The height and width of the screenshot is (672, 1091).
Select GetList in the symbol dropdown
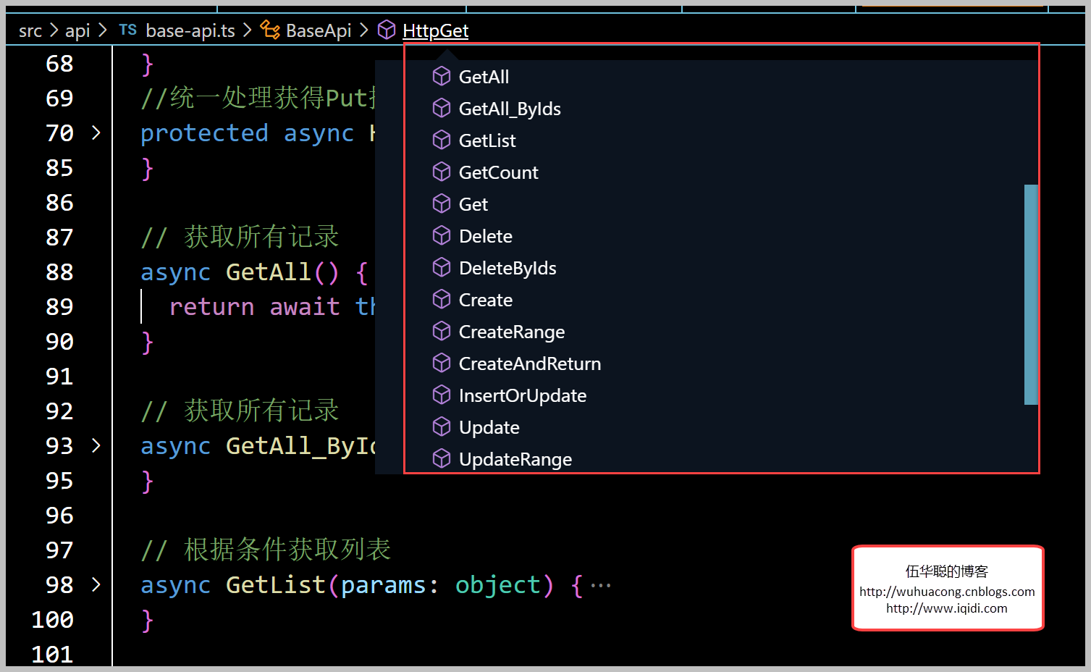tap(487, 140)
